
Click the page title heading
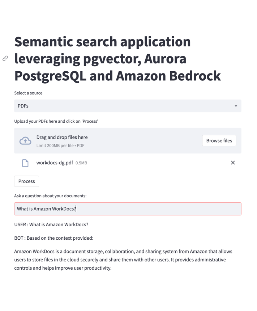click(117, 59)
